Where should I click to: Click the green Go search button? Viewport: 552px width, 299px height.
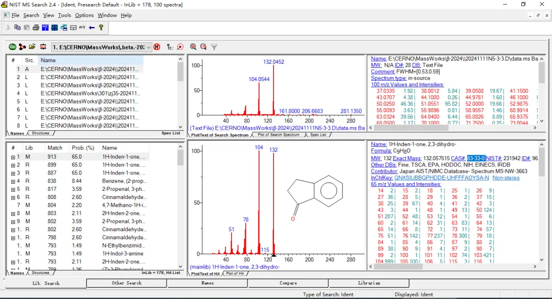point(13,47)
